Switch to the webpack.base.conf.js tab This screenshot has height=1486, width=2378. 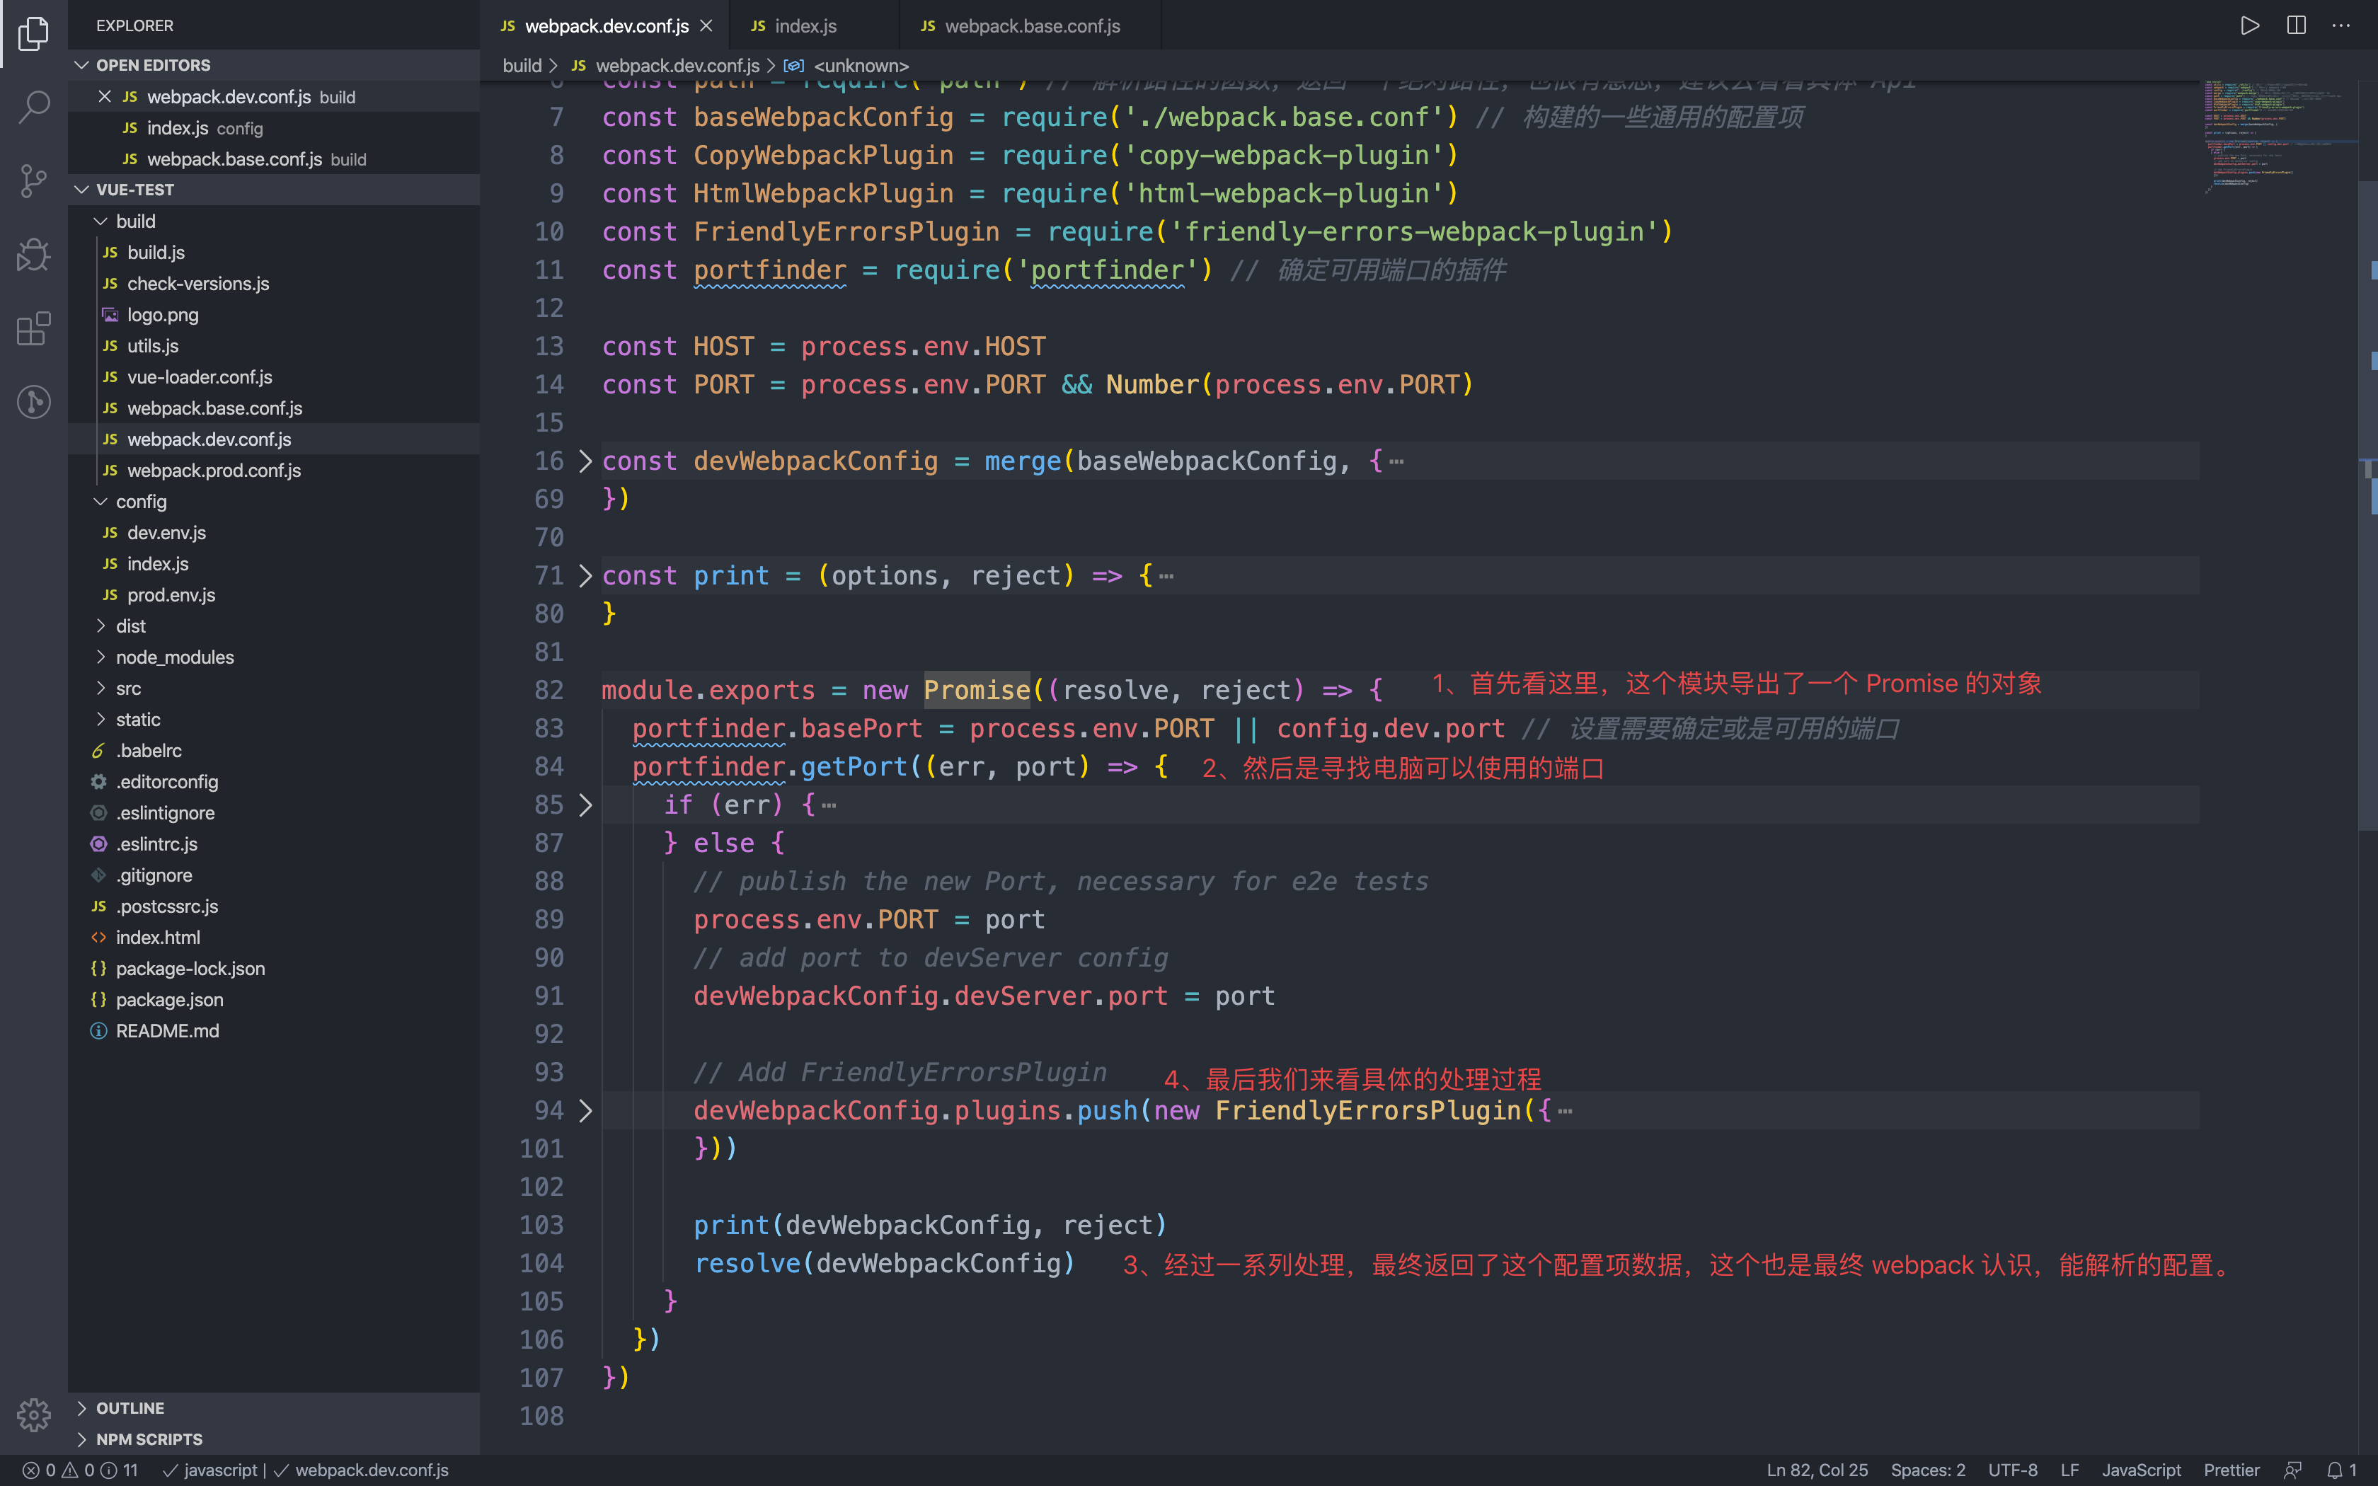1030,25
